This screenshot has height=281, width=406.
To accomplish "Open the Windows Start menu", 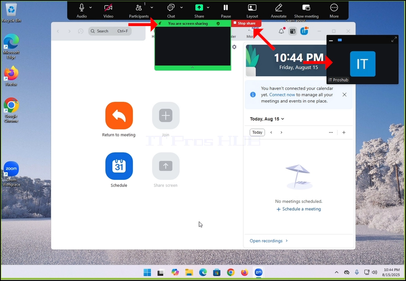I will [147, 272].
